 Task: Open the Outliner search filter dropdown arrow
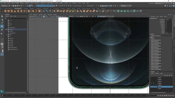point(27,18)
